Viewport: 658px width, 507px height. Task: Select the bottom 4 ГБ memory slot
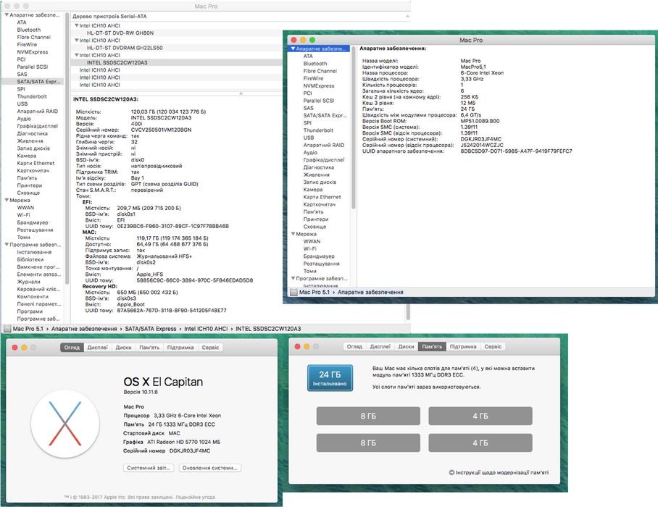(x=480, y=443)
